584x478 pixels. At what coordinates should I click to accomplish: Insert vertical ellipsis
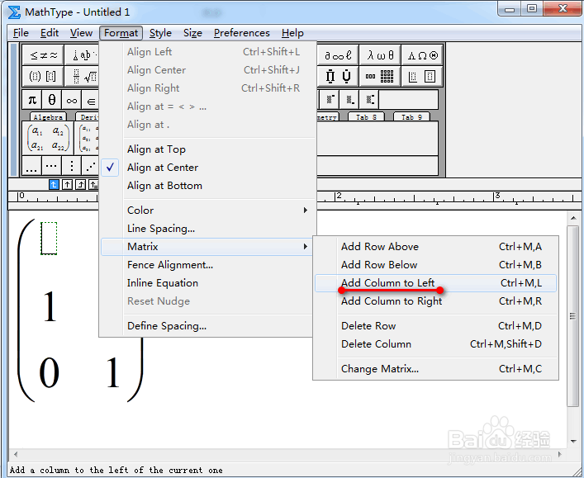[71, 165]
